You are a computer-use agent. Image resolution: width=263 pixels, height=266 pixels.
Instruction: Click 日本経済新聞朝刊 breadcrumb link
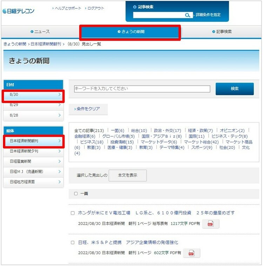click(46, 44)
